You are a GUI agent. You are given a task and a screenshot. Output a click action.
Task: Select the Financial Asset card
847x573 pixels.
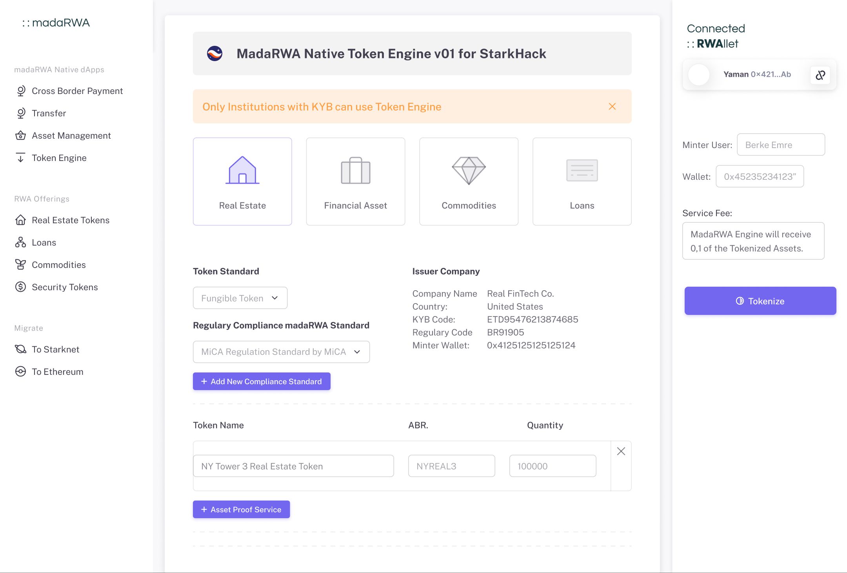[355, 181]
